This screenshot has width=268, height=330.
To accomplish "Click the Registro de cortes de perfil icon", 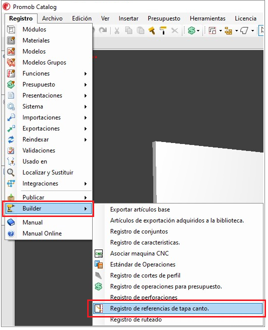I will 99,275.
